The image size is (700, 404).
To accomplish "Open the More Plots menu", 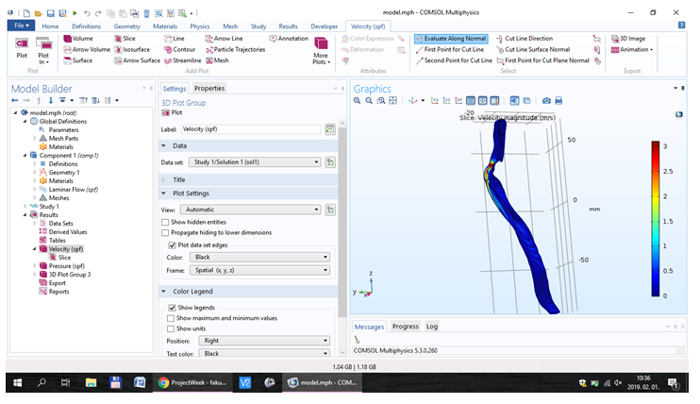I will click(321, 49).
